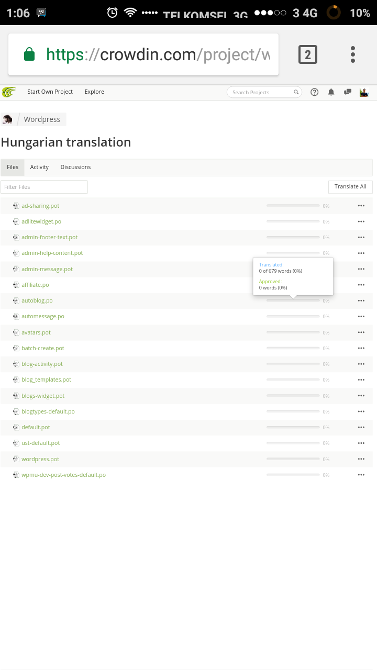Tap the battery ring indicator in the status bar
Image resolution: width=377 pixels, height=670 pixels.
click(334, 13)
